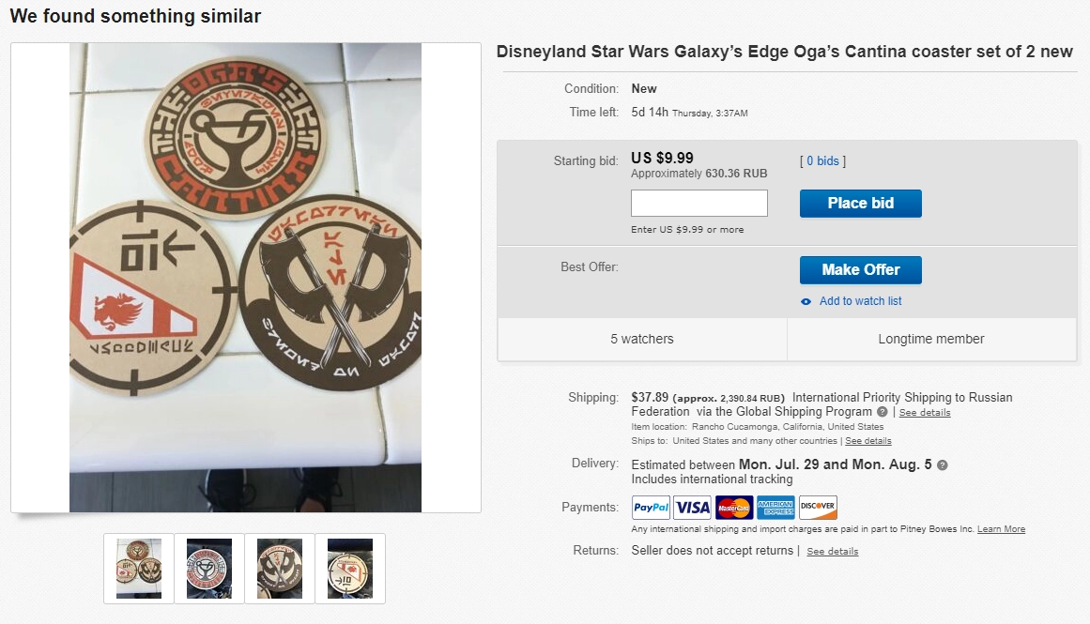Select the first thumbnail showing three coasters
The image size is (1090, 624).
click(139, 569)
